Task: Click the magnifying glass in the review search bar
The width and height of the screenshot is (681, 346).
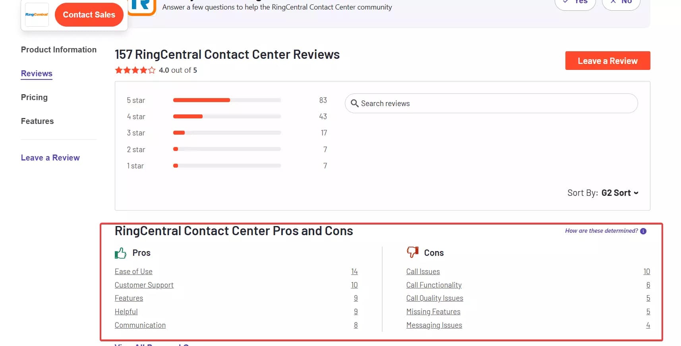Action: 354,103
